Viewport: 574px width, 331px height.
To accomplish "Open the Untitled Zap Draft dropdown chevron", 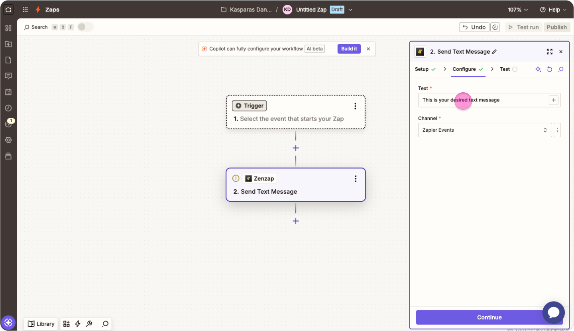I will coord(350,10).
